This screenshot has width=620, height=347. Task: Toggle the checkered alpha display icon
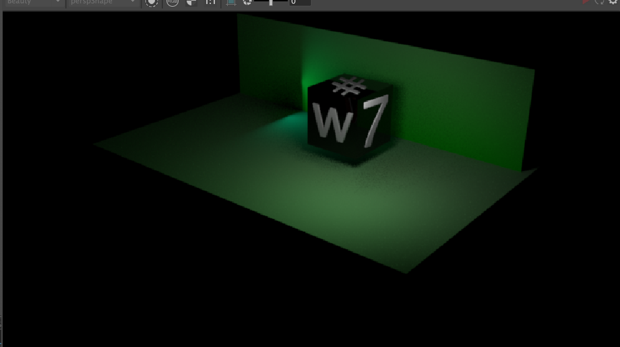(191, 2)
